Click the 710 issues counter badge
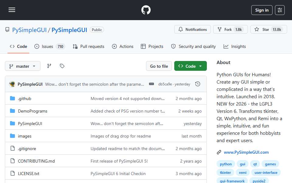Image resolution: width=292 pixels, height=183 pixels. (60, 46)
